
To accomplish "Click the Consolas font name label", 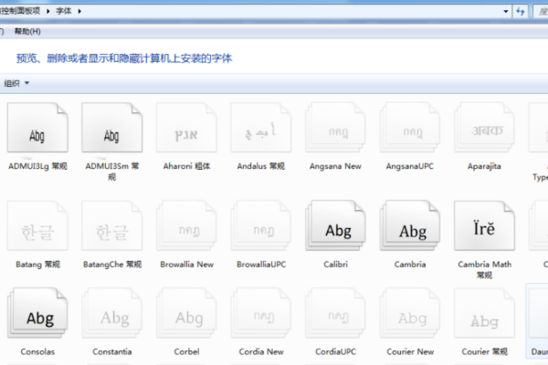I will click(x=37, y=351).
